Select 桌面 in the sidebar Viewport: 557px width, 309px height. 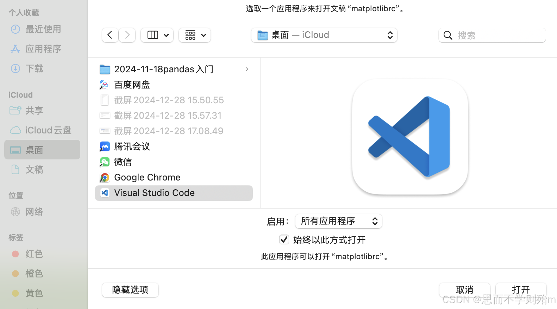click(42, 150)
